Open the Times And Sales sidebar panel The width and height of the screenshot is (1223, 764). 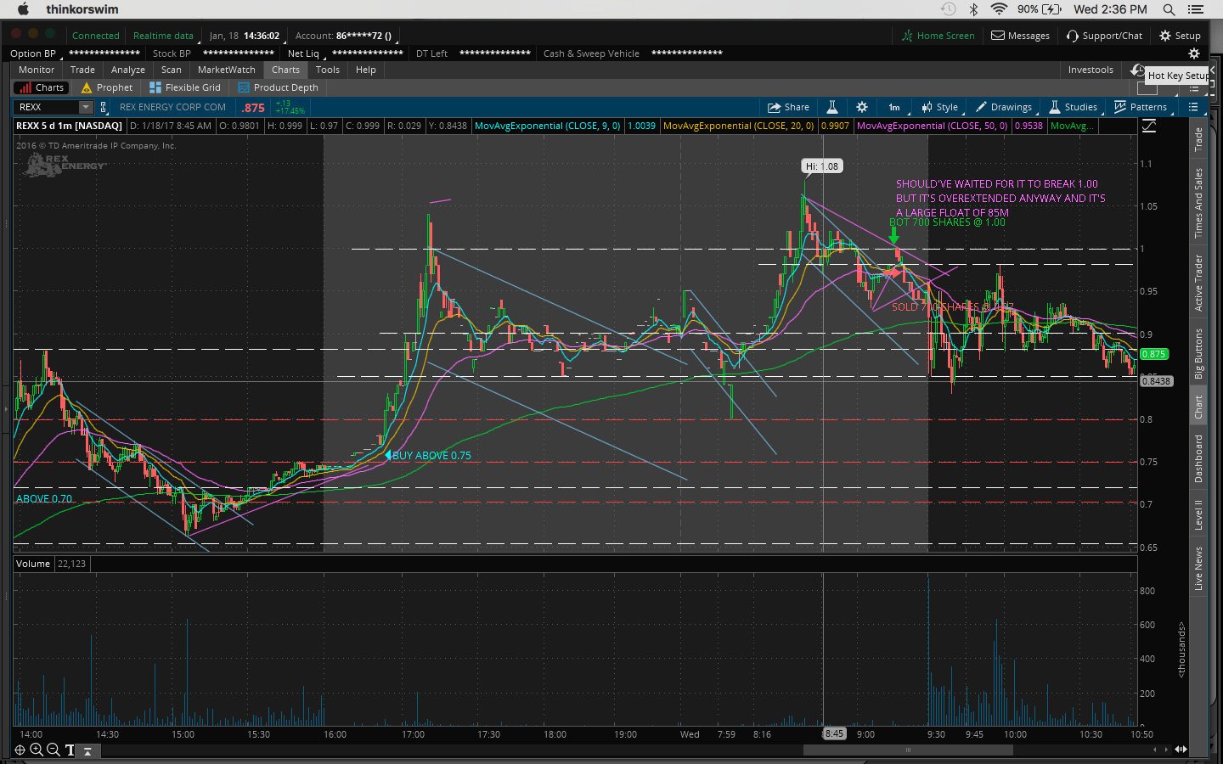click(x=1198, y=203)
